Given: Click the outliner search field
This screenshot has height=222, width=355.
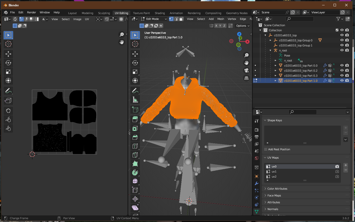Looking at the screenshot, I should (x=300, y=19).
